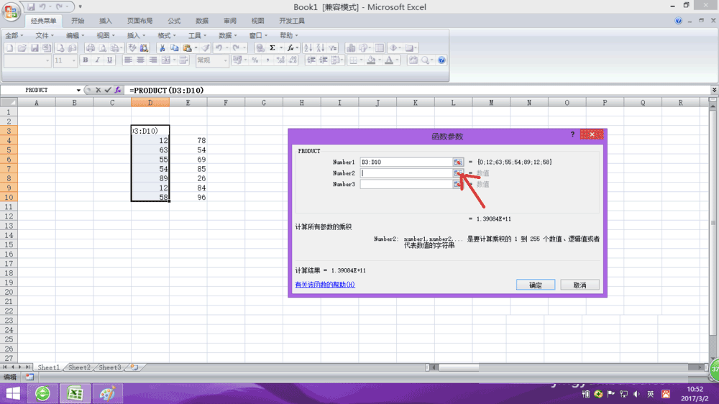Toggle align right
719x404 pixels.
coord(152,60)
